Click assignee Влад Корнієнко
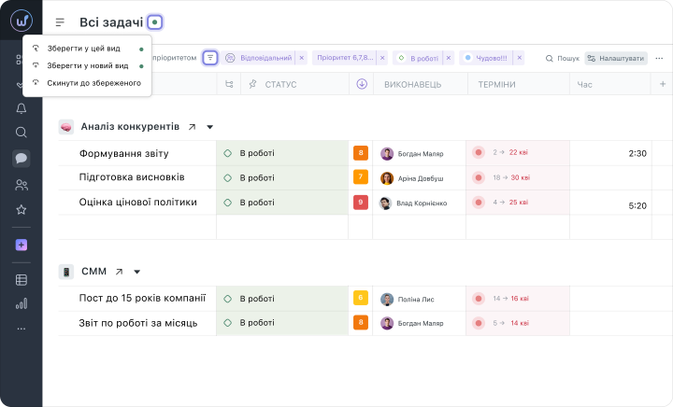Screen dimensions: 673x407 coord(413,203)
